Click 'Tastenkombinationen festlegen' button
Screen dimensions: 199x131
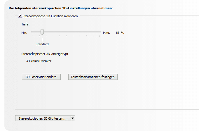pos(93,77)
